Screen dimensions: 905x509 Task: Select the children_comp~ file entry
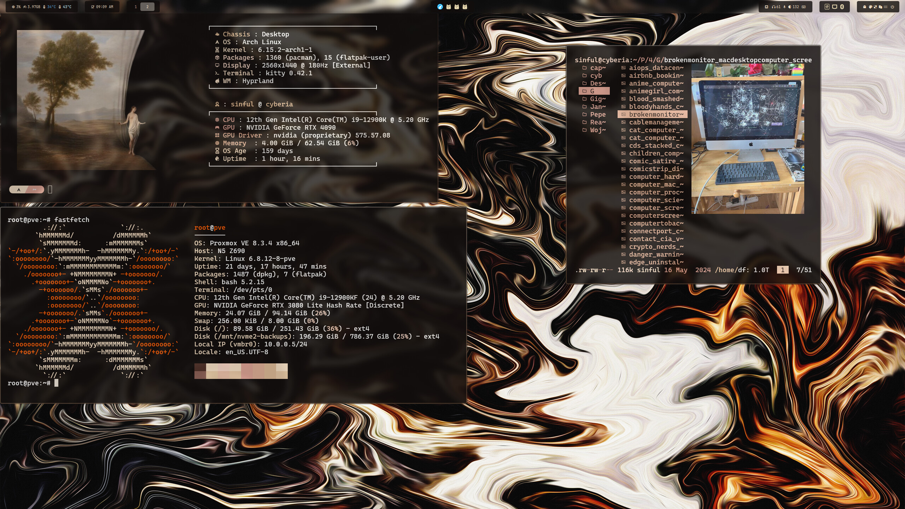pos(653,153)
